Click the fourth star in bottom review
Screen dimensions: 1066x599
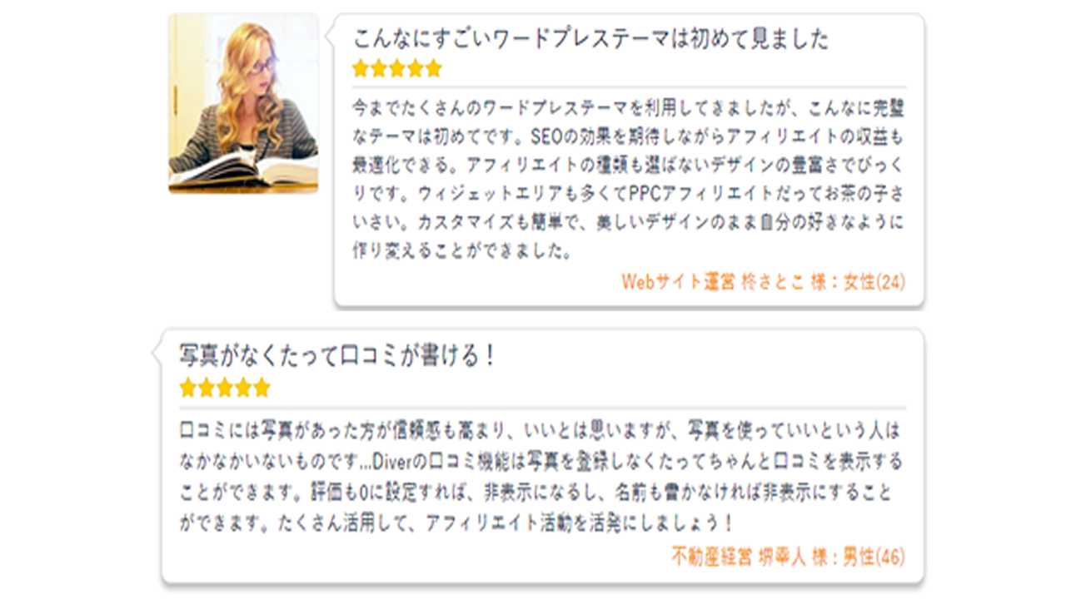coord(243,388)
